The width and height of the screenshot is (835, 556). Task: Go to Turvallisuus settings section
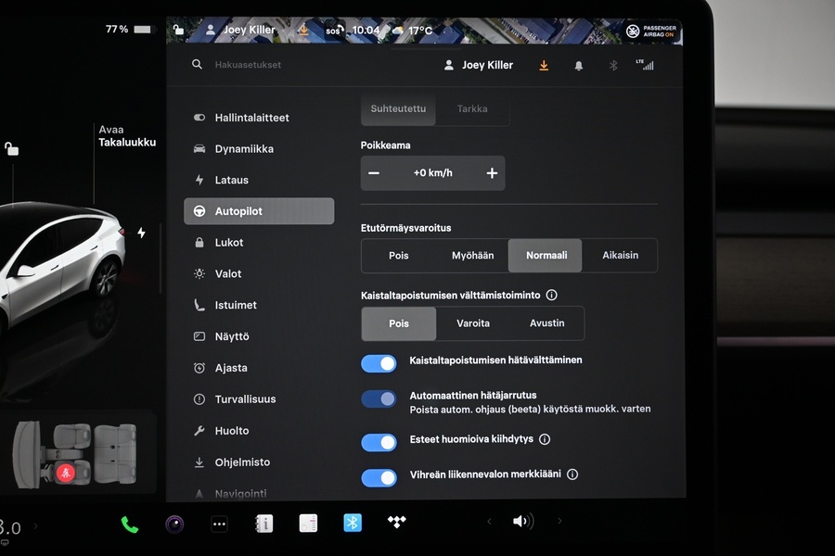[x=245, y=399]
